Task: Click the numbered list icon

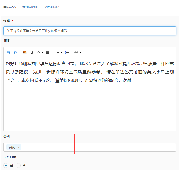Action: [x=57, y=52]
